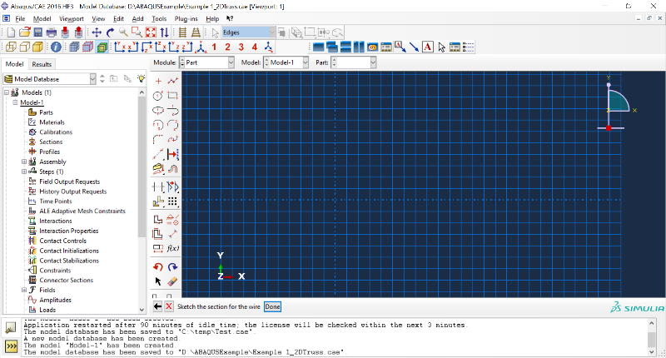
Task: Collapse the Model-1 tree node
Action: pyautogui.click(x=15, y=102)
